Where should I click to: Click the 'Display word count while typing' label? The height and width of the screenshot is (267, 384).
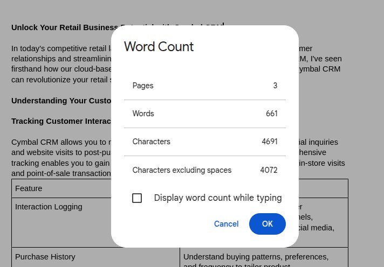click(217, 198)
